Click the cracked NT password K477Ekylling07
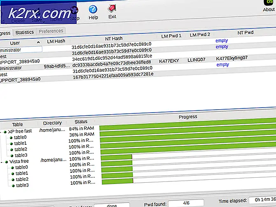The height and width of the screenshot is (207, 276). (x=232, y=58)
